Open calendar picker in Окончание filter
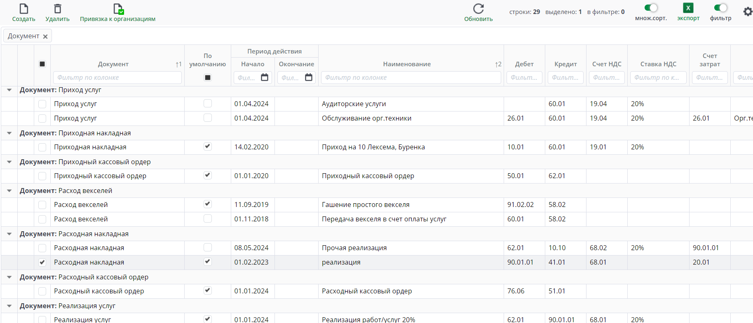This screenshot has height=323, width=753. pyautogui.click(x=308, y=77)
